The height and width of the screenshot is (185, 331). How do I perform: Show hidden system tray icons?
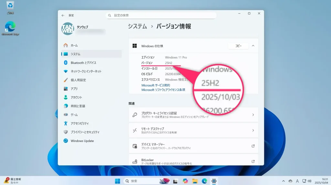coord(283,181)
